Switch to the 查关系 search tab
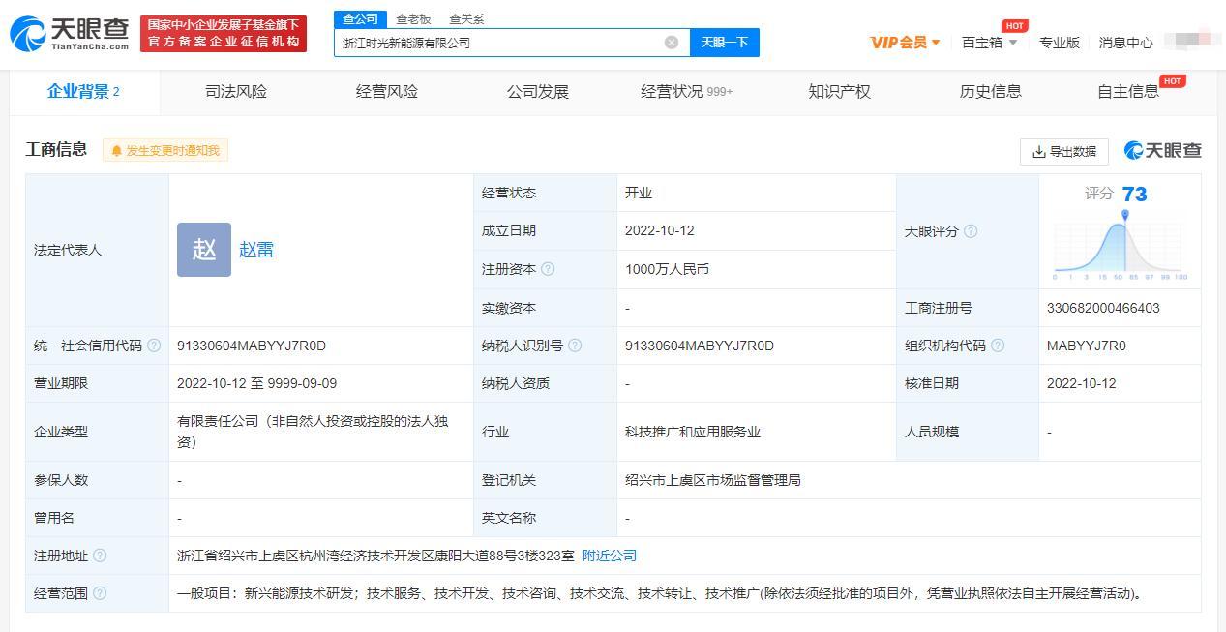The width and height of the screenshot is (1226, 632). tap(466, 19)
